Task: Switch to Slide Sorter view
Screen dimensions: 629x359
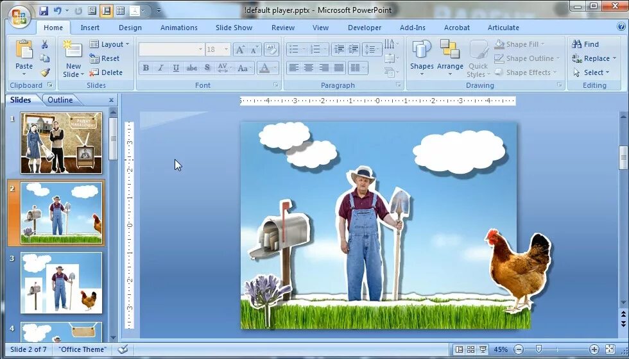Action: [471, 349]
